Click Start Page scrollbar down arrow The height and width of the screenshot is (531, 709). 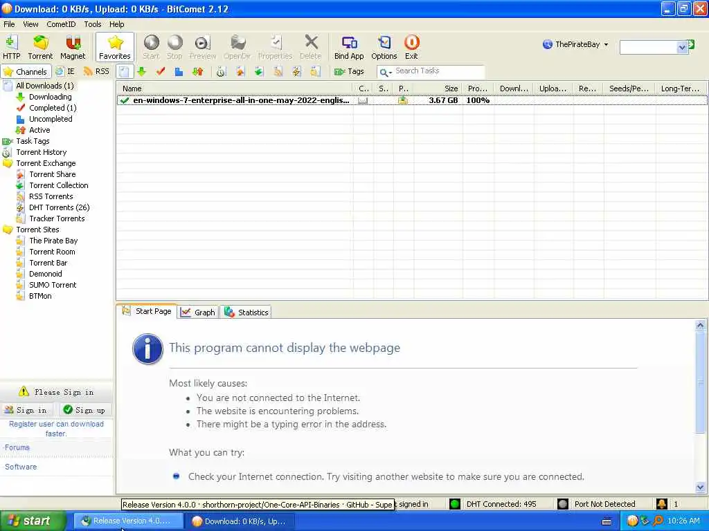700,487
